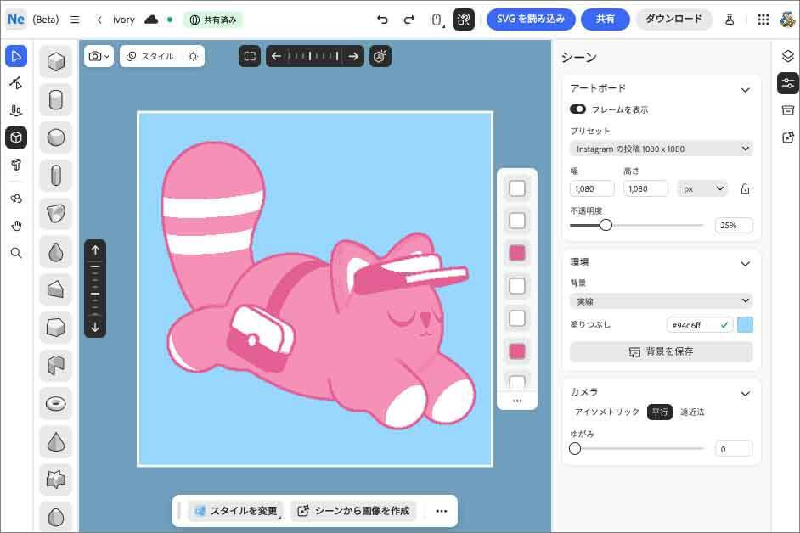Open the 背景 実線 dropdown
The width and height of the screenshot is (800, 533).
661,300
